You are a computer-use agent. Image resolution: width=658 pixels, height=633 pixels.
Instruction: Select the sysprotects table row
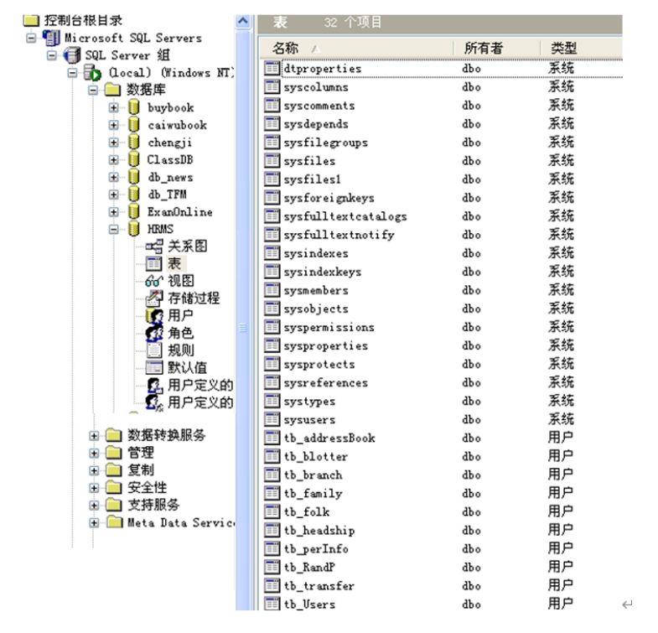443,364
